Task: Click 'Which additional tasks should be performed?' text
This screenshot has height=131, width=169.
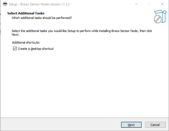Action: 42,18
